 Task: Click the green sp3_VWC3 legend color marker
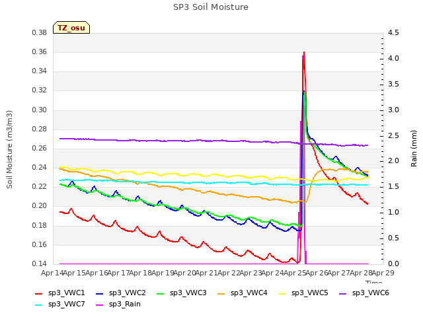(x=161, y=294)
